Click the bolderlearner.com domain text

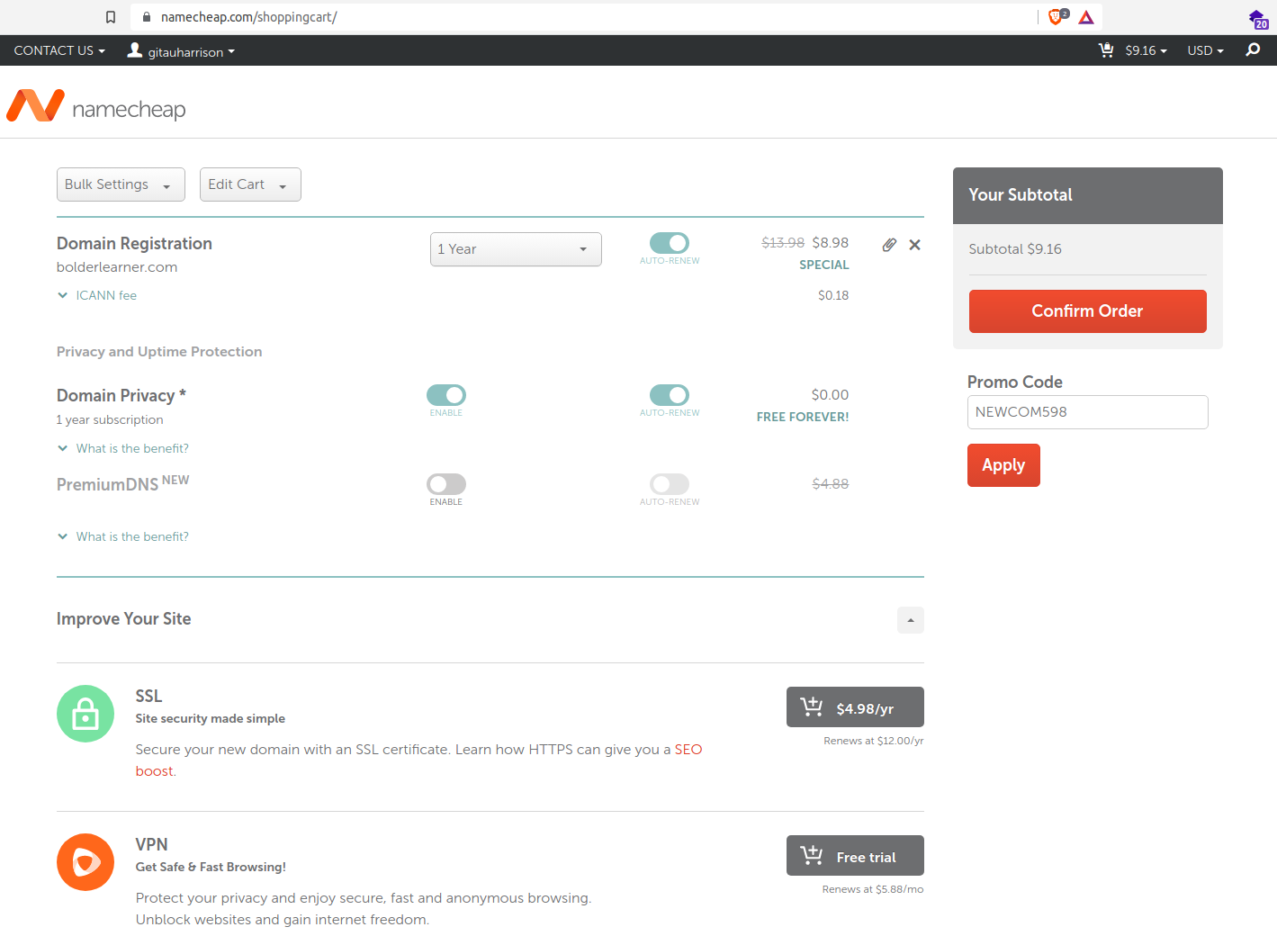click(117, 267)
